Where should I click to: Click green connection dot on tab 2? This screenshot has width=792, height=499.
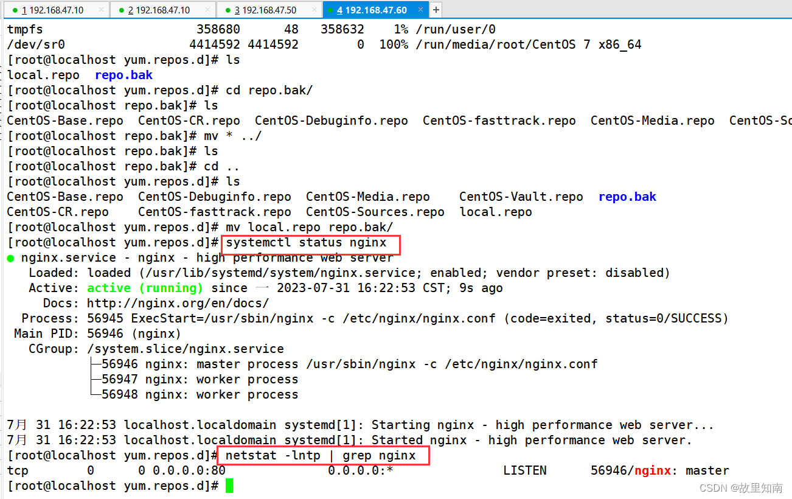click(122, 10)
